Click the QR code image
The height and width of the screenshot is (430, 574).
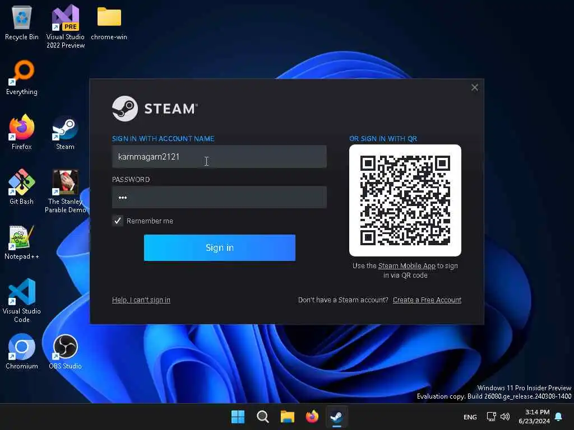405,200
